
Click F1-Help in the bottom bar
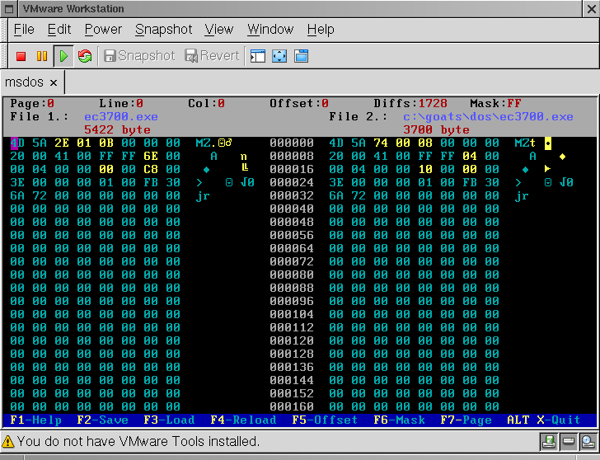[36, 420]
